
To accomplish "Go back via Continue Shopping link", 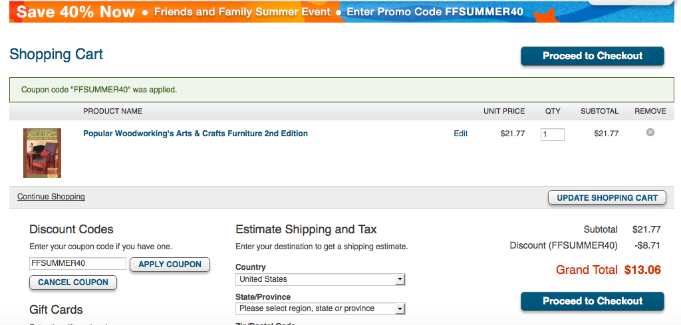I will click(x=51, y=197).
